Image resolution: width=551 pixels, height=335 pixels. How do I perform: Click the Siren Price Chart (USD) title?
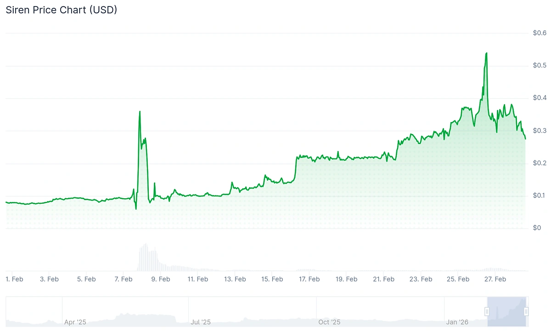[x=61, y=10]
